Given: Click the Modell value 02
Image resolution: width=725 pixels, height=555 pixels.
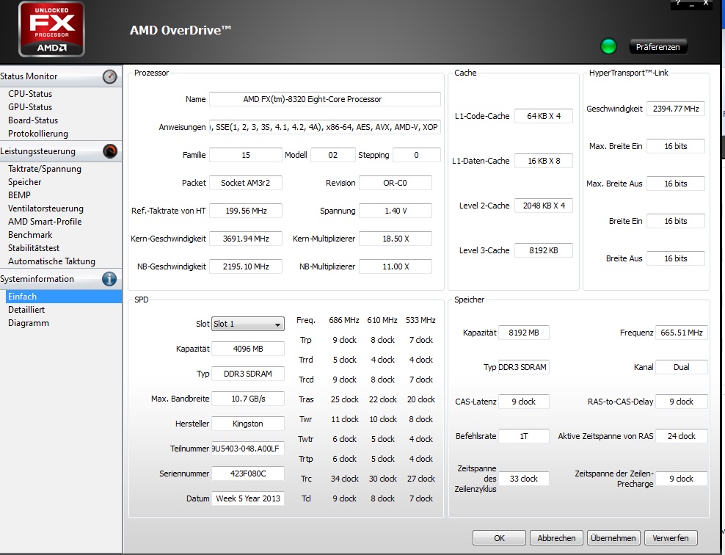Looking at the screenshot, I should [x=333, y=155].
